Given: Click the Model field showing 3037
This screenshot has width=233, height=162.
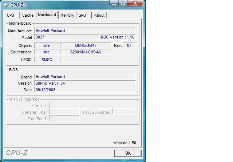Looking at the screenshot, I should (x=67, y=37).
